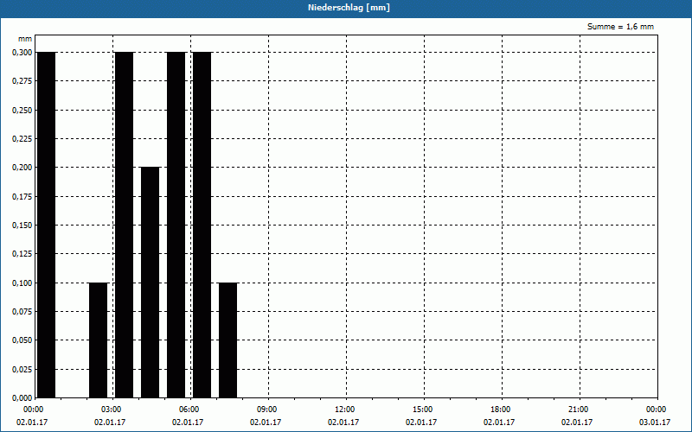Image resolution: width=692 pixels, height=432 pixels.
Task: Select the 0,100 y-axis value
Action: [22, 283]
